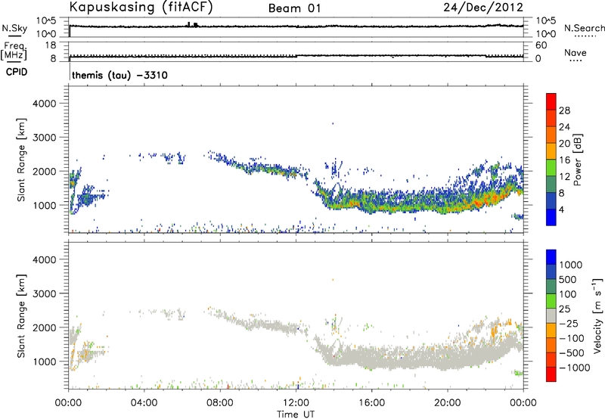Click the "Power [dB]" colorbar title
605x419 pixels.
[577, 160]
